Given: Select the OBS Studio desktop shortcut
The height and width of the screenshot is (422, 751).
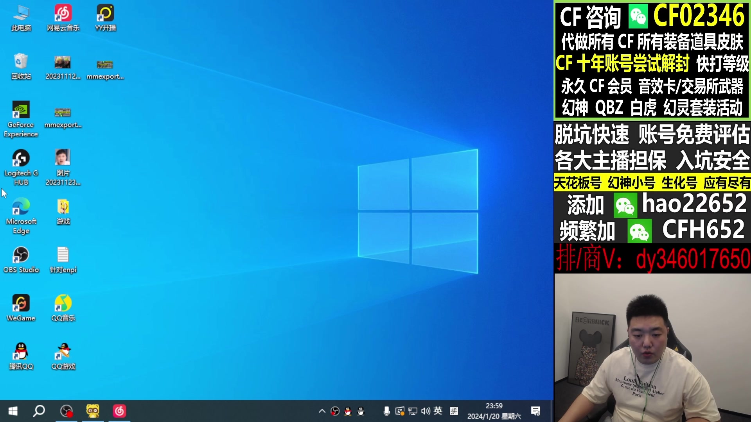Looking at the screenshot, I should coord(21,260).
